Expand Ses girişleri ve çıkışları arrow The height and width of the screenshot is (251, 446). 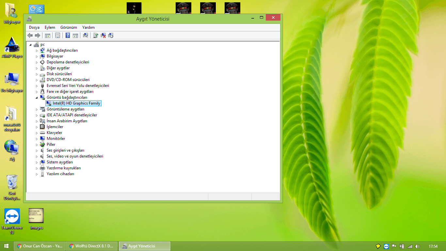(37, 150)
